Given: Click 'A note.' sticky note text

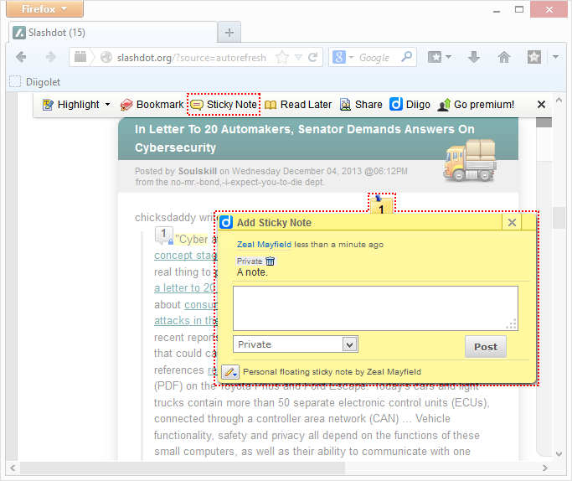Looking at the screenshot, I should 252,272.
